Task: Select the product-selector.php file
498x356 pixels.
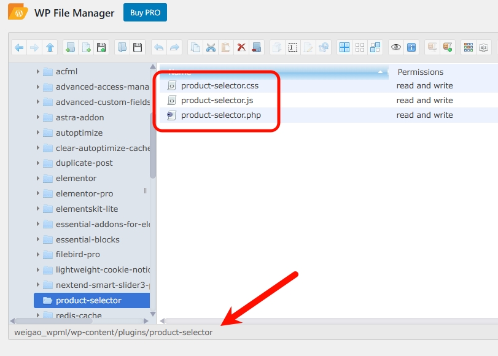Action: click(220, 115)
